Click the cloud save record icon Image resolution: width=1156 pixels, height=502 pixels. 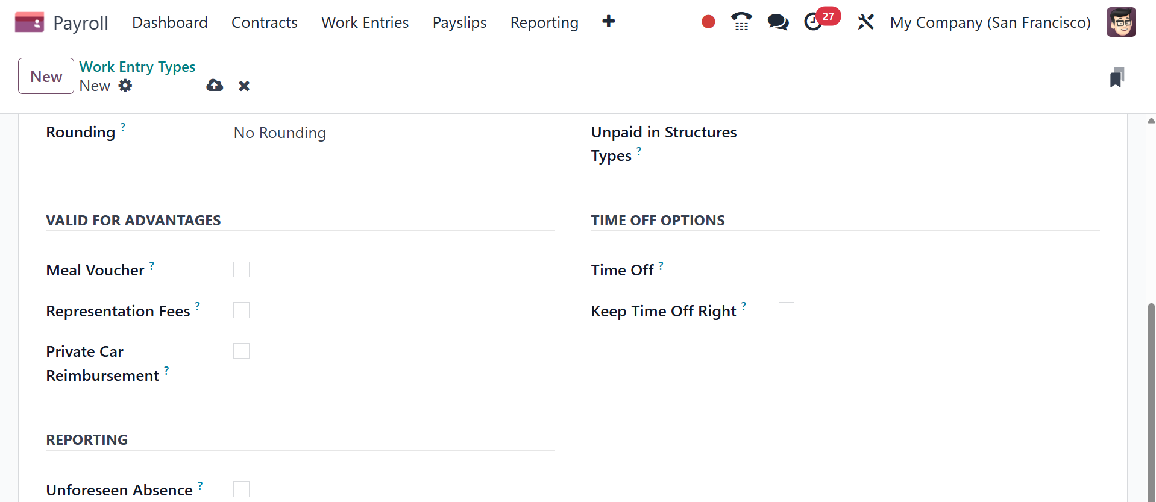pyautogui.click(x=215, y=86)
